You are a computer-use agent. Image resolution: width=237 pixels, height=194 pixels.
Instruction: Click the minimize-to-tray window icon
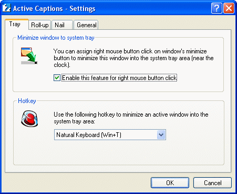point(29,56)
